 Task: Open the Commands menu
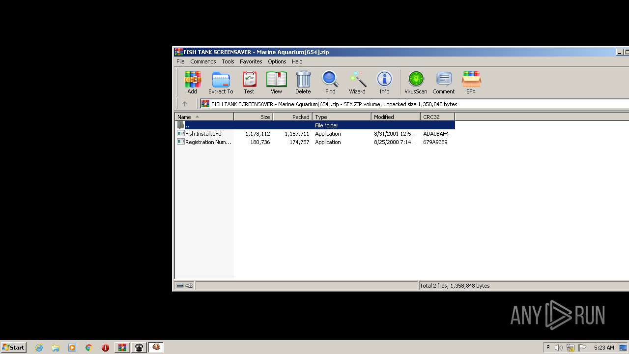(x=203, y=61)
